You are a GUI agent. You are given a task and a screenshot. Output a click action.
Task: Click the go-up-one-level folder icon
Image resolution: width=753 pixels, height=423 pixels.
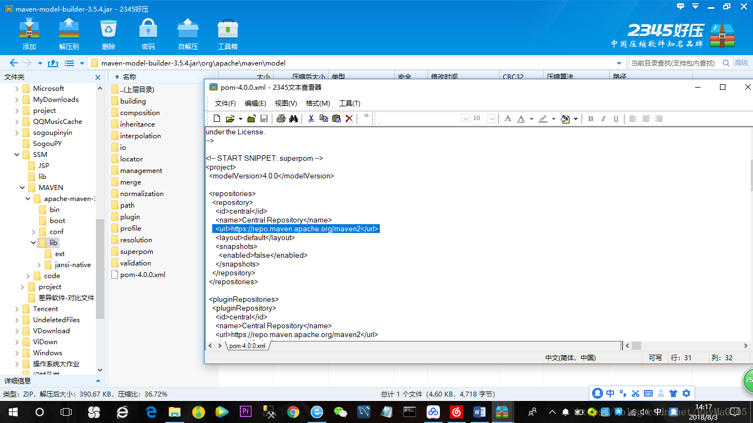pos(53,63)
